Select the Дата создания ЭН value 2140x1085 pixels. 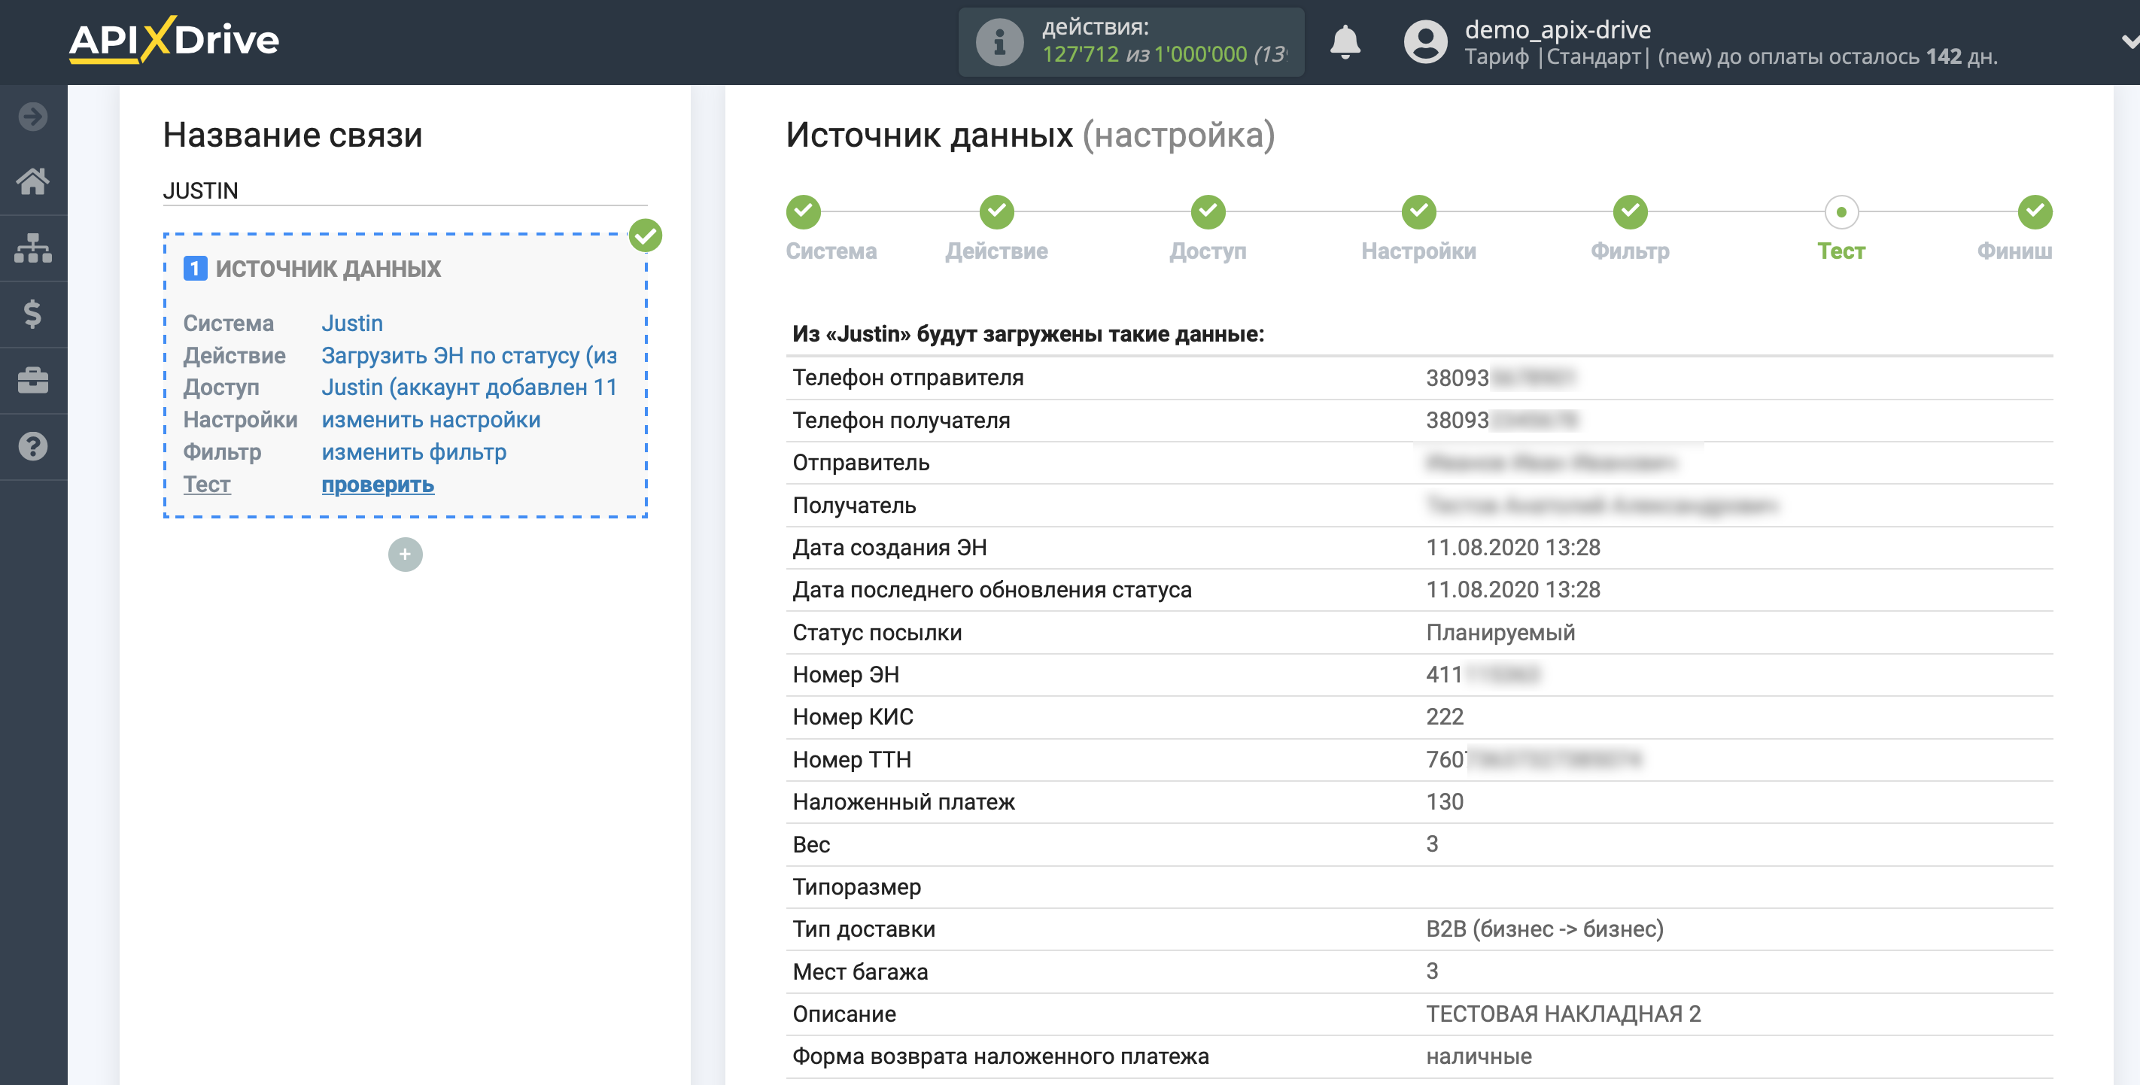click(1512, 548)
